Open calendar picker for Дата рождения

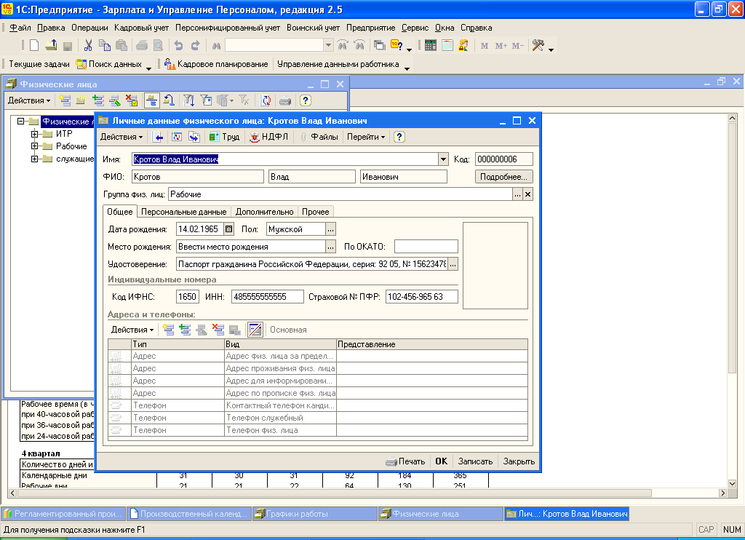click(228, 229)
